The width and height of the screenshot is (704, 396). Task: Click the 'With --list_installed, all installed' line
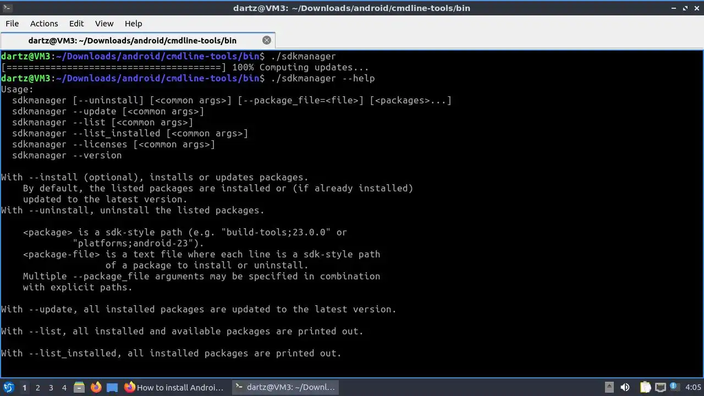(x=171, y=353)
